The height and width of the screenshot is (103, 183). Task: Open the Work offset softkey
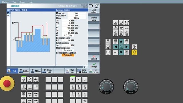94,11
